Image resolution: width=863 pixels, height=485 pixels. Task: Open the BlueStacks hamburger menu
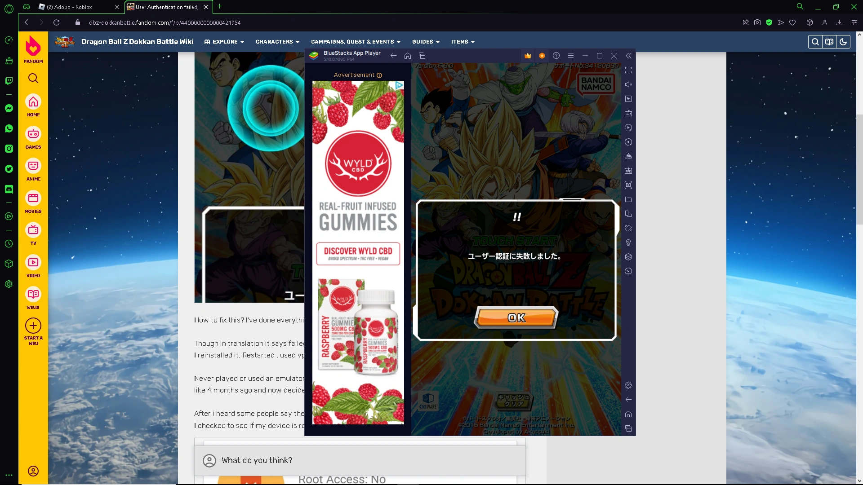coord(571,56)
